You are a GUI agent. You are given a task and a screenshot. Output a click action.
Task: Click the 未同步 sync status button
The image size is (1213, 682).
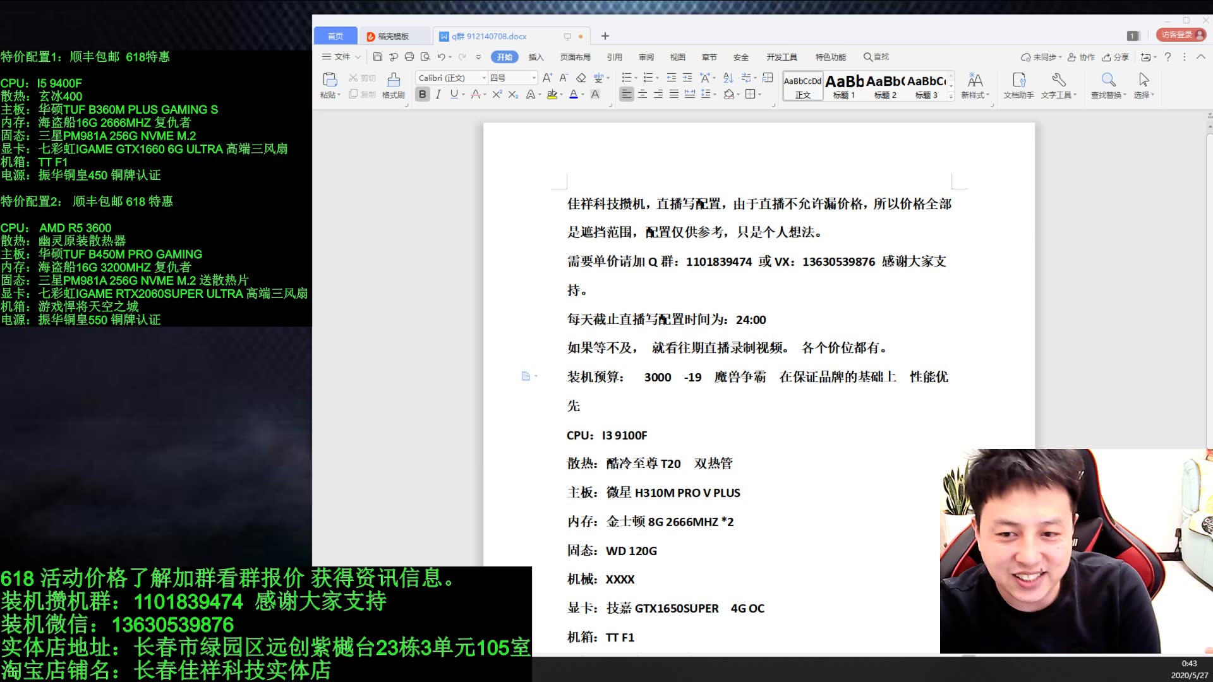click(x=1041, y=57)
